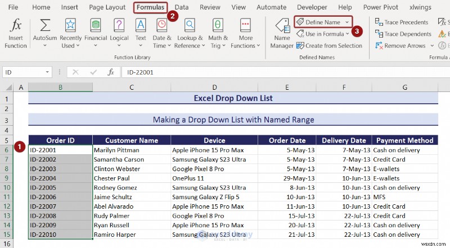450x248 pixels.
Task: Select column B header
Action: 60,87
